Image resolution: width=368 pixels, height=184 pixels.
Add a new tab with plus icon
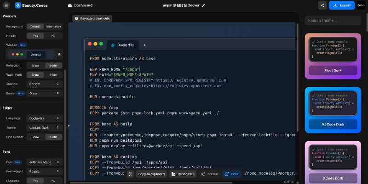pos(144,45)
